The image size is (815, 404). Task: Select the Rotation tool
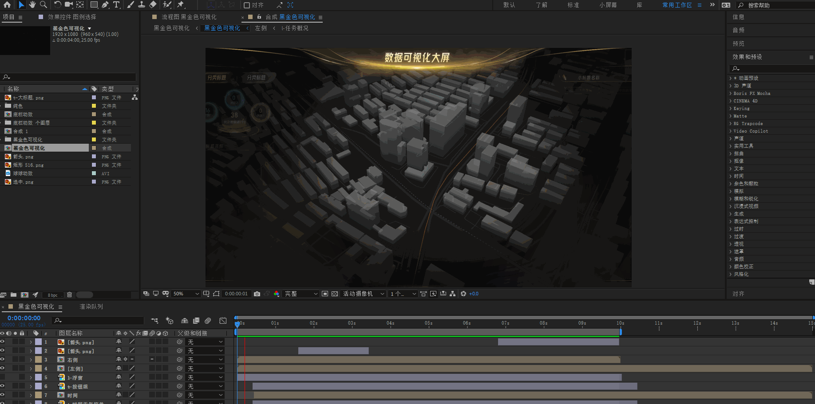point(58,5)
